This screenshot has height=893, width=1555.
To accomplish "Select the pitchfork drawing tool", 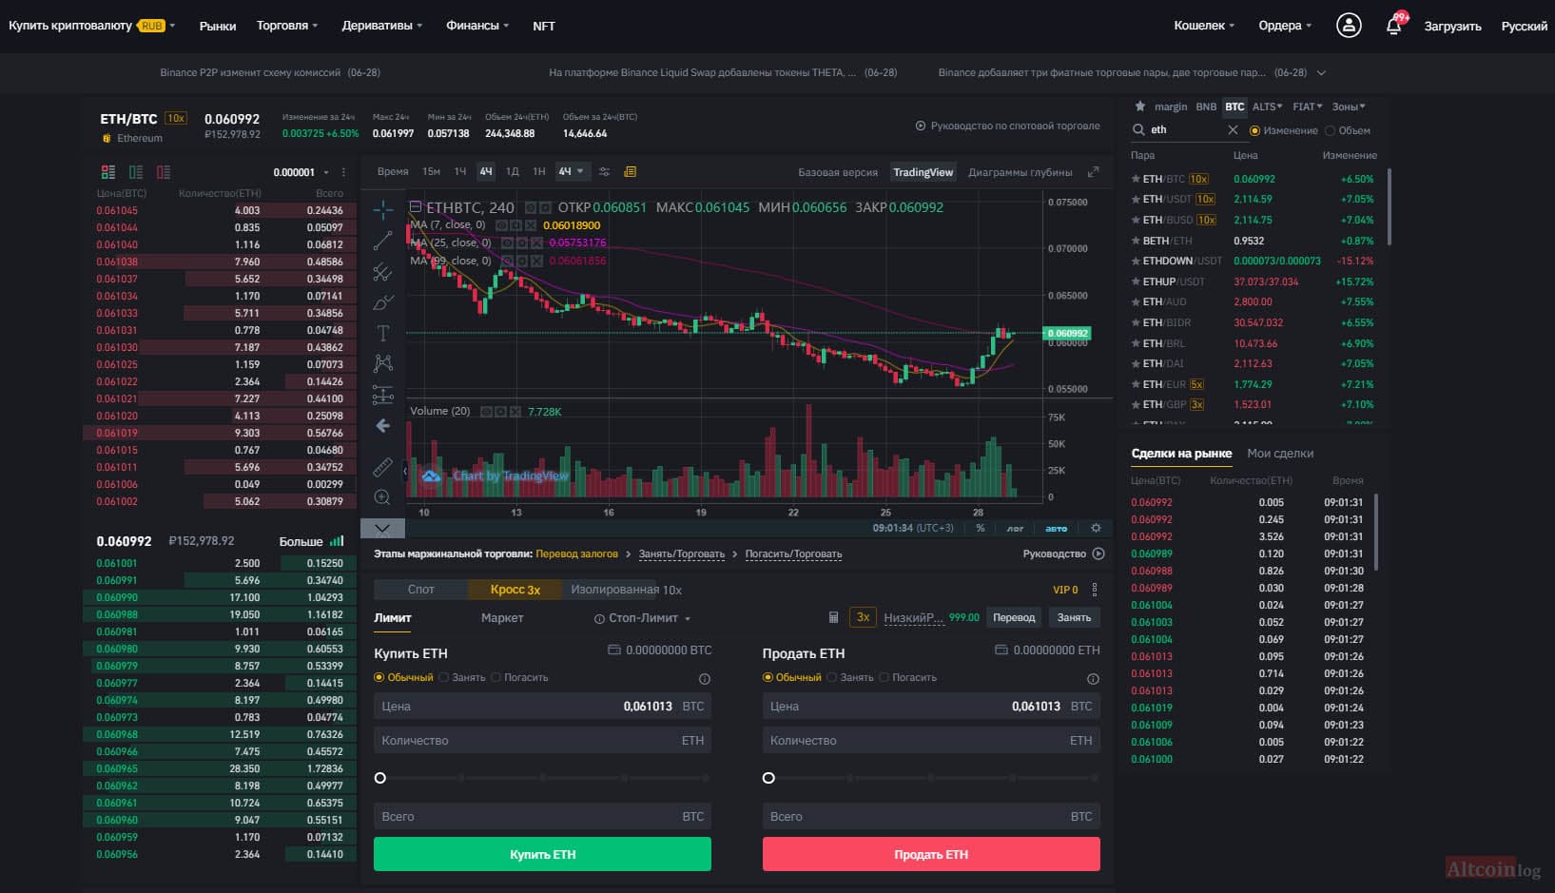I will 383,272.
